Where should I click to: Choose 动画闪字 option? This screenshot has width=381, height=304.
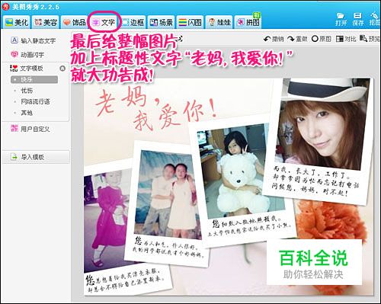click(27, 54)
